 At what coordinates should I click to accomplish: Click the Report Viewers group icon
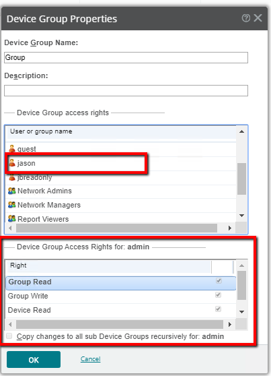click(11, 218)
